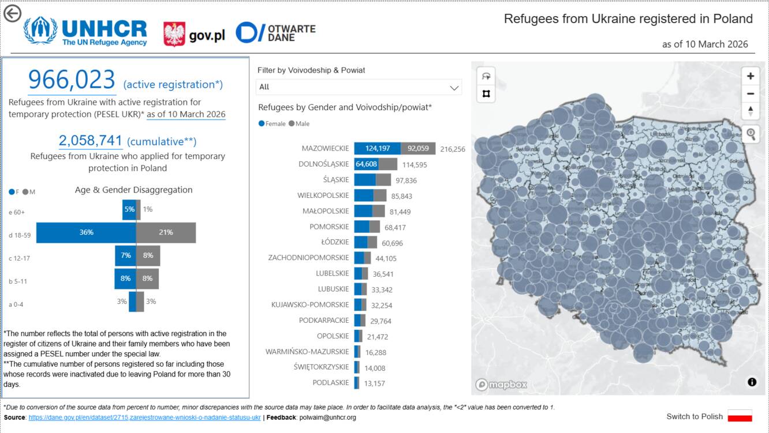Screen dimensions: 769x433
Task: Reset map bearing to north
Action: tap(750, 111)
